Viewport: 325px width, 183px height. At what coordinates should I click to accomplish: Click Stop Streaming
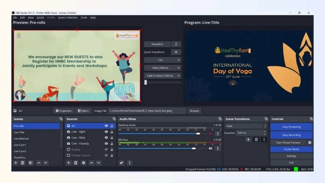point(291,127)
